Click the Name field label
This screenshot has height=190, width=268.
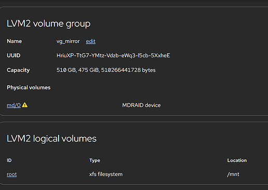click(15, 41)
